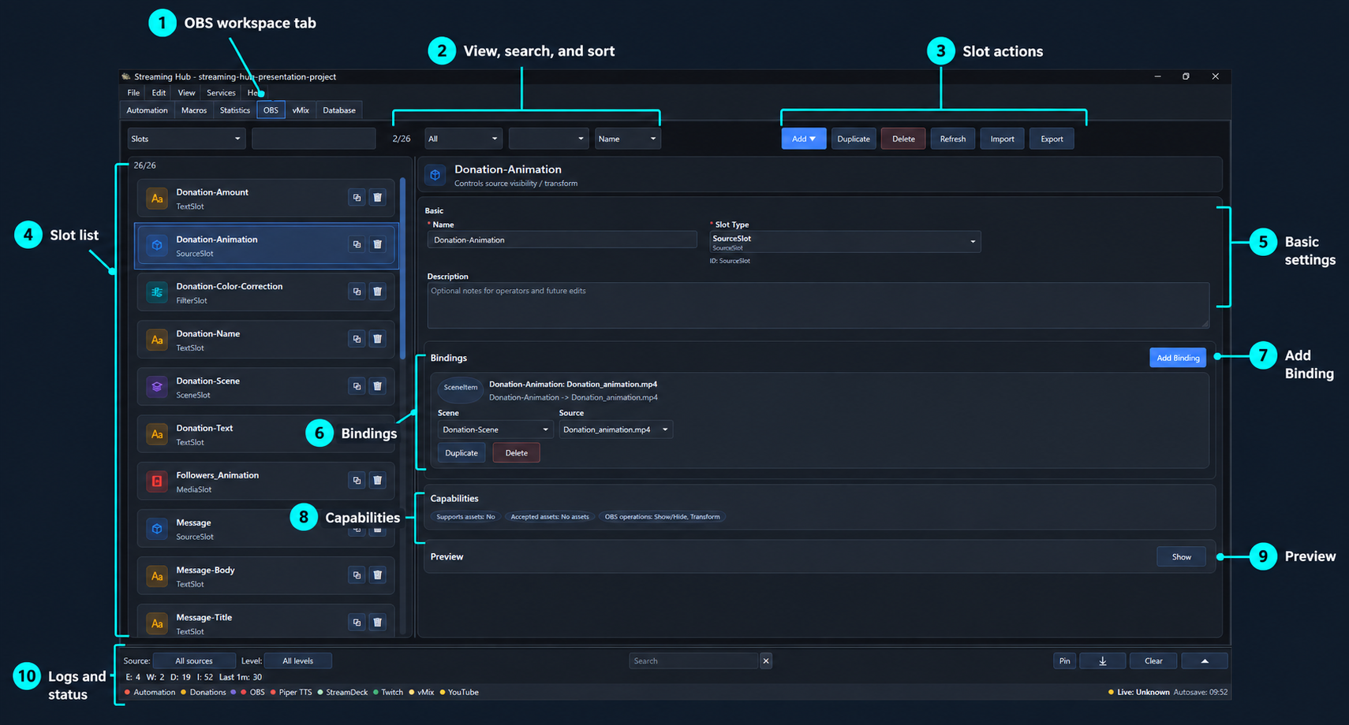Click the Donation-Color-Correction filter icon
The width and height of the screenshot is (1349, 725).
(x=157, y=292)
